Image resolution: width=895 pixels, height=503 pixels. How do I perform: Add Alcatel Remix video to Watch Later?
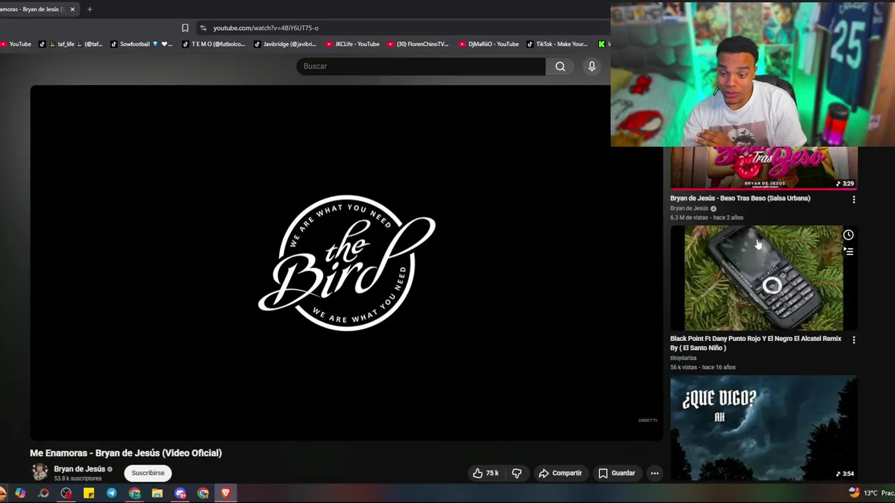[x=848, y=235]
